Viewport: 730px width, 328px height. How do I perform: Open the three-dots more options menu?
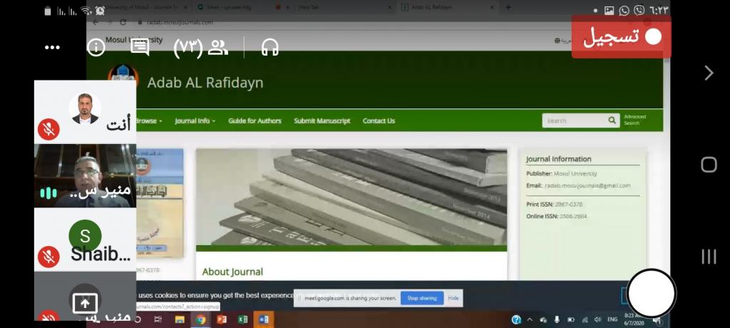52,48
